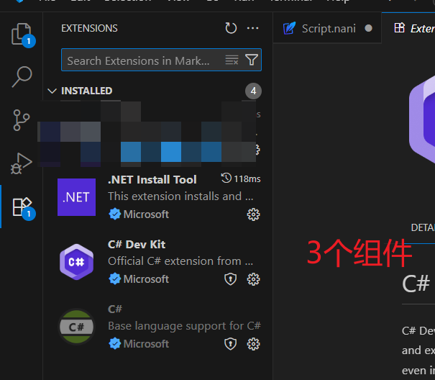The width and height of the screenshot is (435, 380).
Task: Click Microsoft publisher under C# extension
Action: coord(146,344)
